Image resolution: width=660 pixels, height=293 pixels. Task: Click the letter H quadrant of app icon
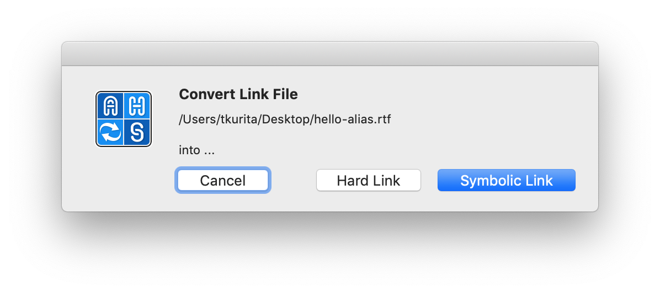(x=137, y=105)
